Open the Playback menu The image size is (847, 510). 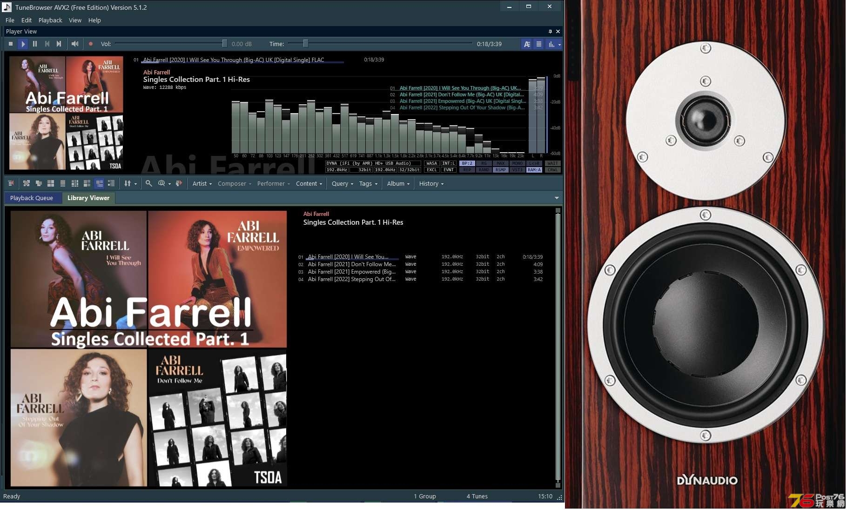[x=50, y=20]
